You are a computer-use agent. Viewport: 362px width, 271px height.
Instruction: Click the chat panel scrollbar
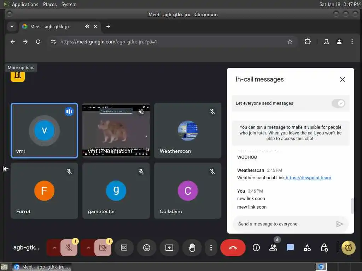[x=352, y=206]
